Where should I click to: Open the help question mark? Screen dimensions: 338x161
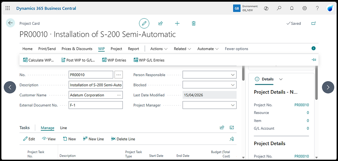(317, 8)
